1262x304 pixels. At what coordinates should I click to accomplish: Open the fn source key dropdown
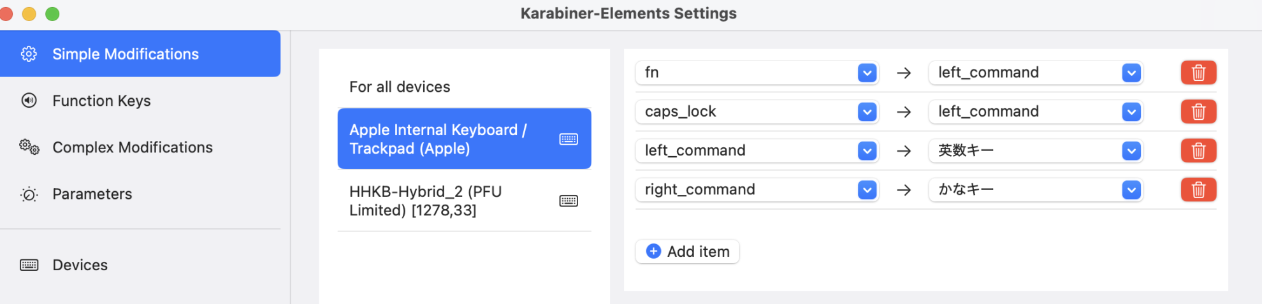tap(757, 73)
